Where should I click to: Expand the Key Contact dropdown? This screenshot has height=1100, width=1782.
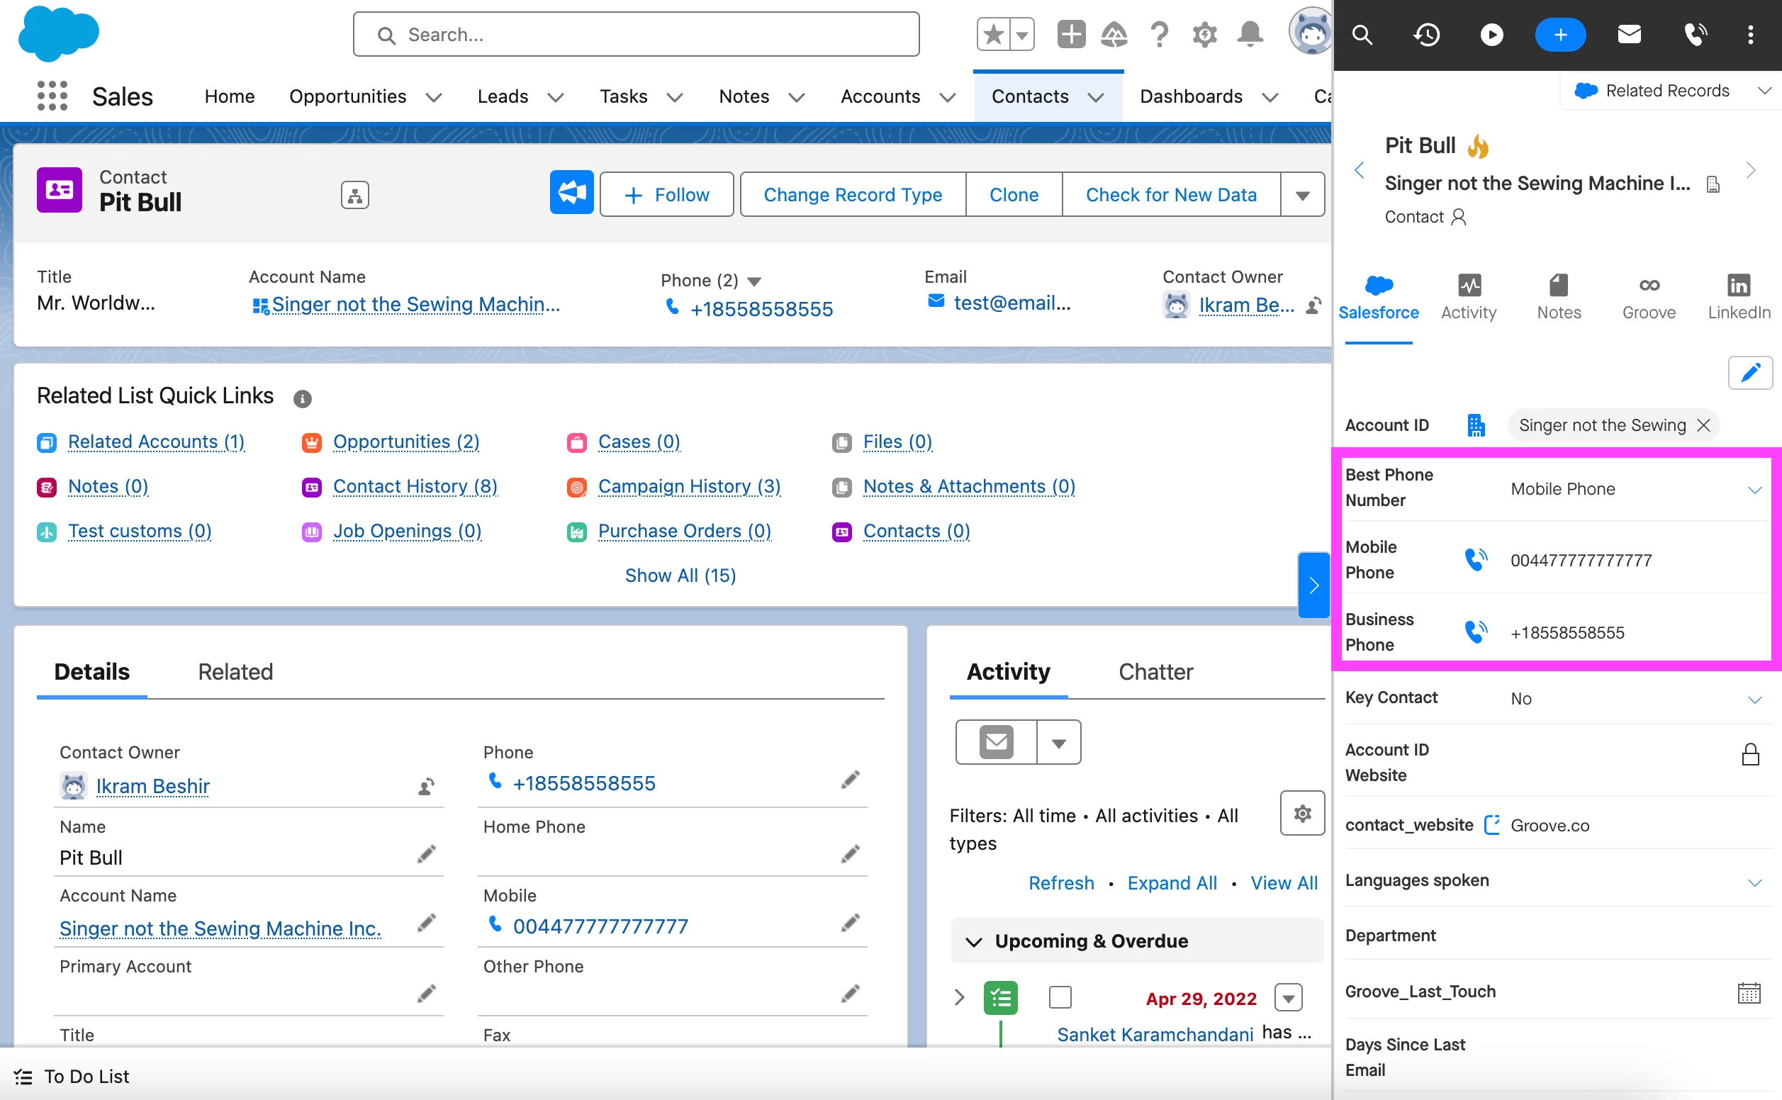[x=1754, y=698]
